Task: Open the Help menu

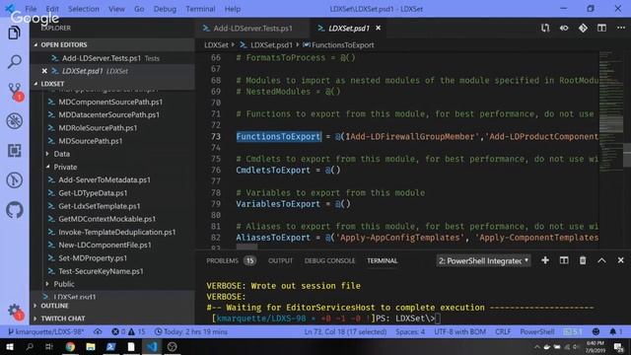Action: (233, 9)
